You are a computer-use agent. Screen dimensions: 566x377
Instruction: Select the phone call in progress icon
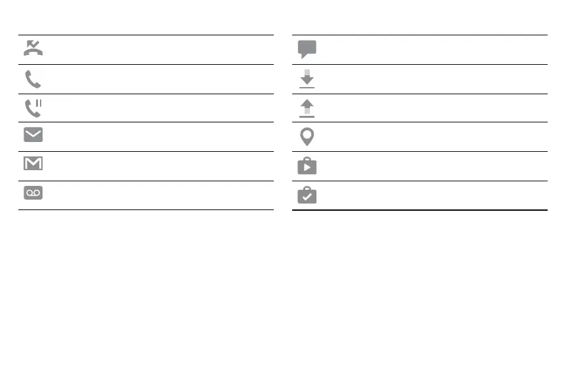33,79
